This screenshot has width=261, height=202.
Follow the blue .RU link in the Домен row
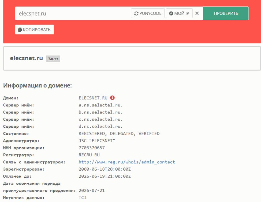pyautogui.click(x=104, y=98)
